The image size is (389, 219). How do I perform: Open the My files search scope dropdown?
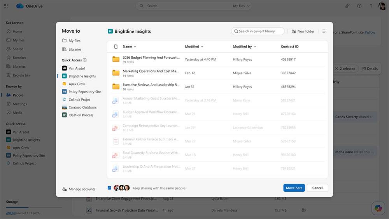[241, 6]
